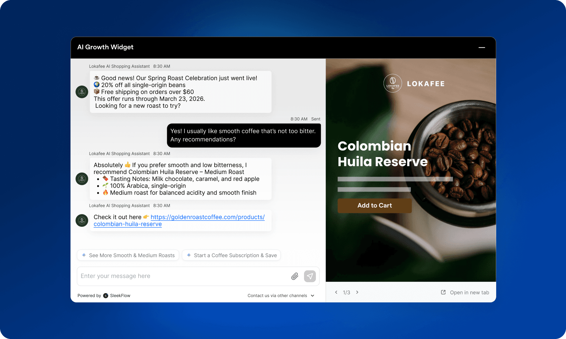Image resolution: width=566 pixels, height=339 pixels.
Task: Click the Open in new tab icon
Action: [443, 292]
